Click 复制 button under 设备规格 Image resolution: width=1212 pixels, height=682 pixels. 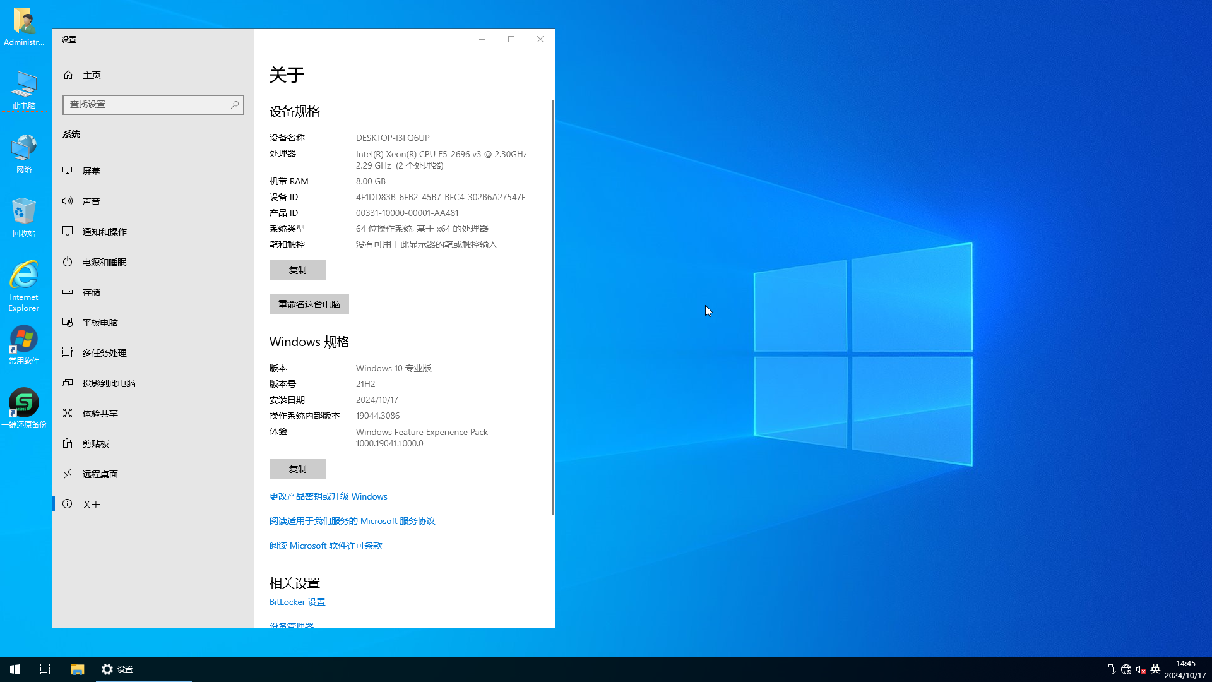(298, 270)
